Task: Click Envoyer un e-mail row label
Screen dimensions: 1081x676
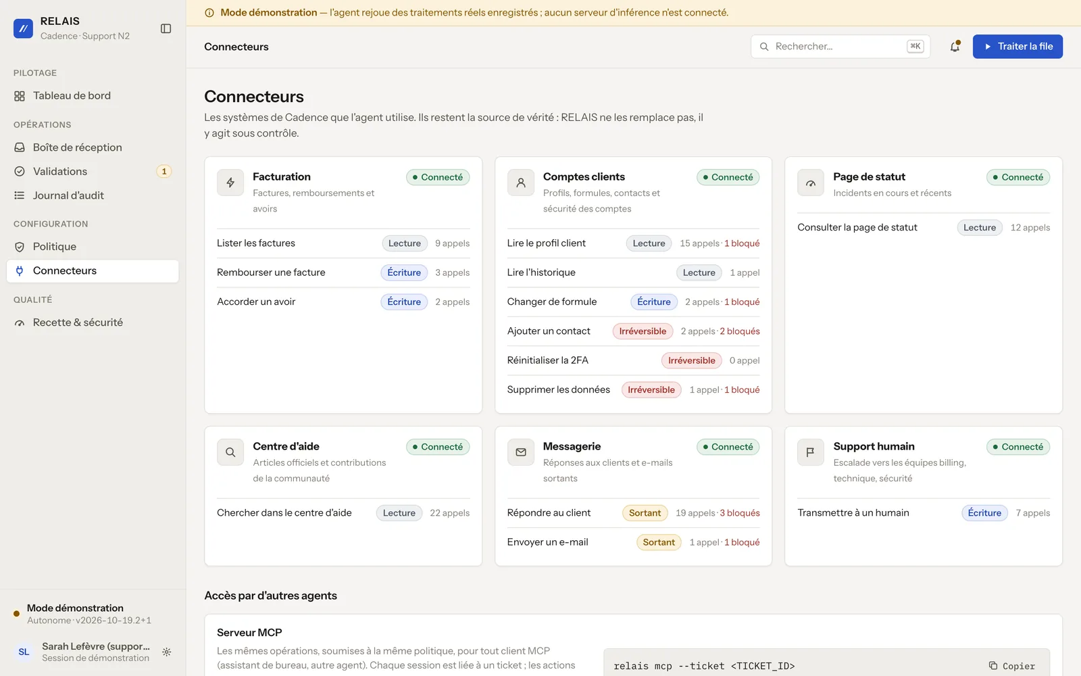Action: pyautogui.click(x=548, y=542)
